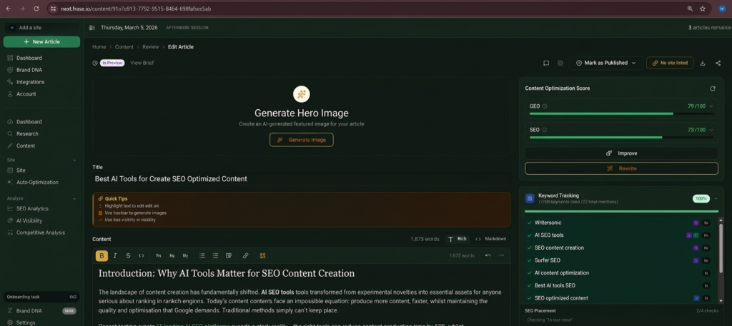Viewport: 732px width, 326px height.
Task: Switch the content editor to Rich mode
Action: pos(457,239)
